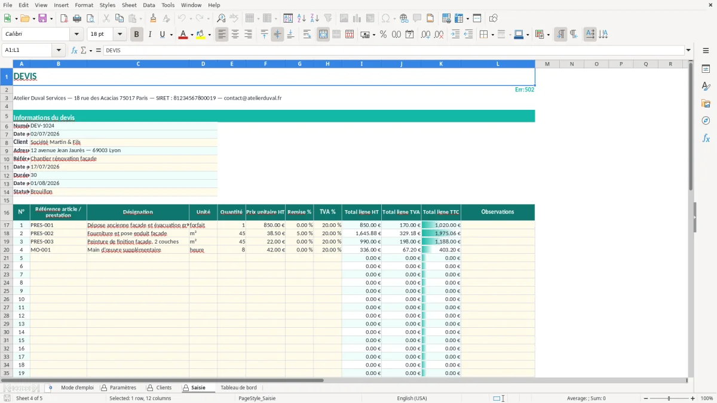The height and width of the screenshot is (403, 717).
Task: Click the Draw Functions shapes icon
Action: 494,19
